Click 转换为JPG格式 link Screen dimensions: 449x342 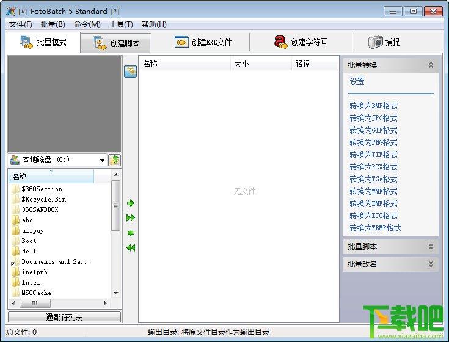pyautogui.click(x=373, y=118)
